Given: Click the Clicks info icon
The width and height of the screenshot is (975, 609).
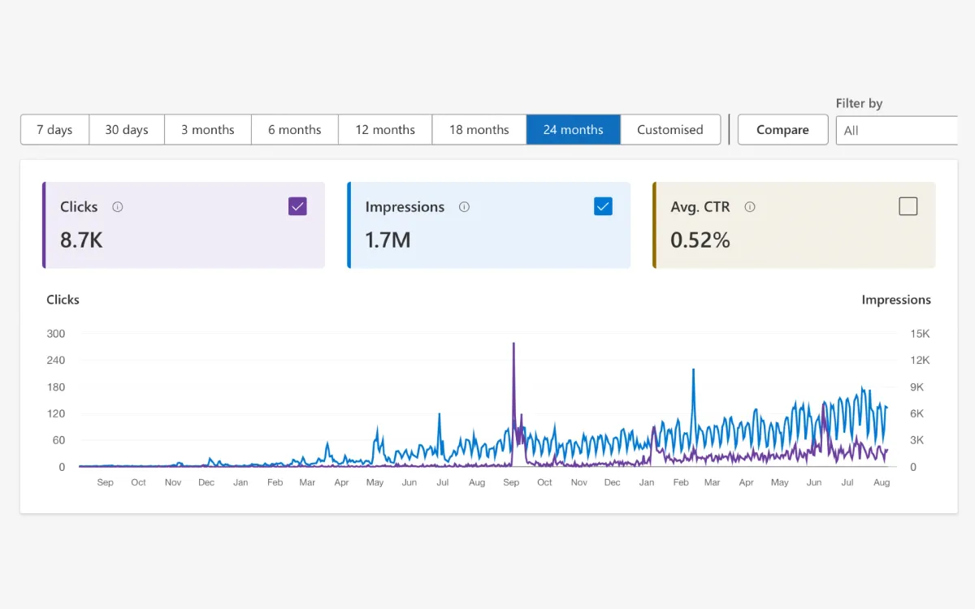Looking at the screenshot, I should [x=118, y=206].
